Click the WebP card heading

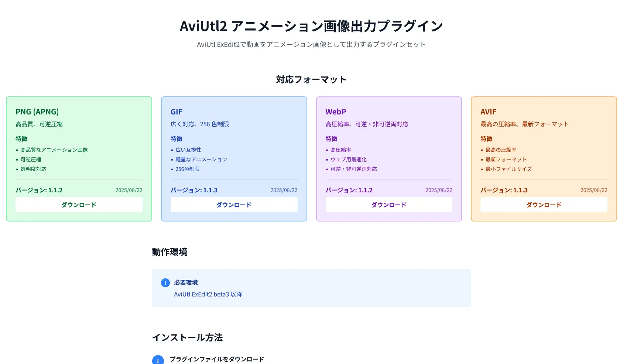point(336,112)
